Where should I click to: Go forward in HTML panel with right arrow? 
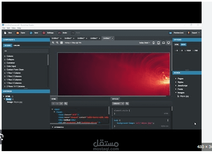point(57,104)
